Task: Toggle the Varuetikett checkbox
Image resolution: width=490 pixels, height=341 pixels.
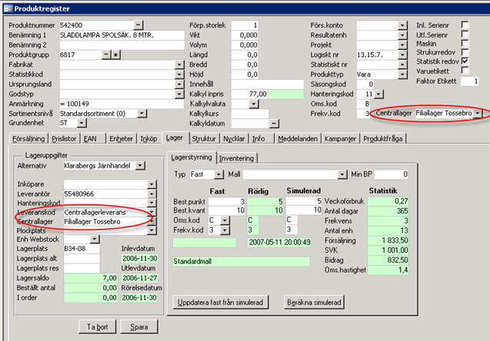Action: click(465, 71)
